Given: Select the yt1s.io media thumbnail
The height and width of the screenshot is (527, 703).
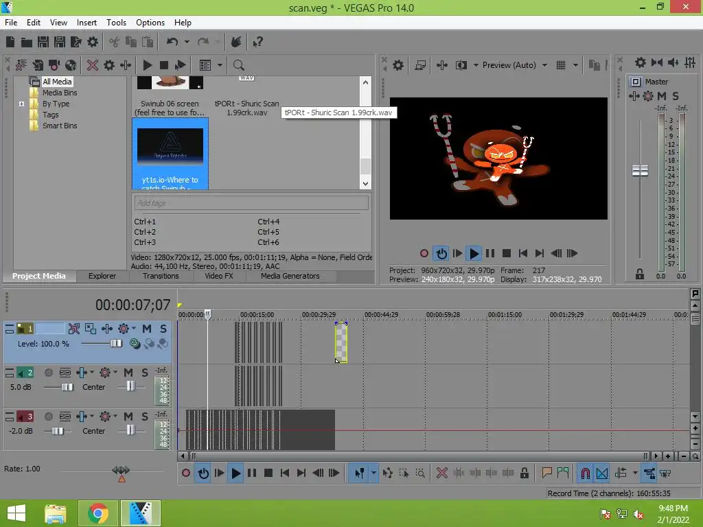Looking at the screenshot, I should tap(170, 154).
